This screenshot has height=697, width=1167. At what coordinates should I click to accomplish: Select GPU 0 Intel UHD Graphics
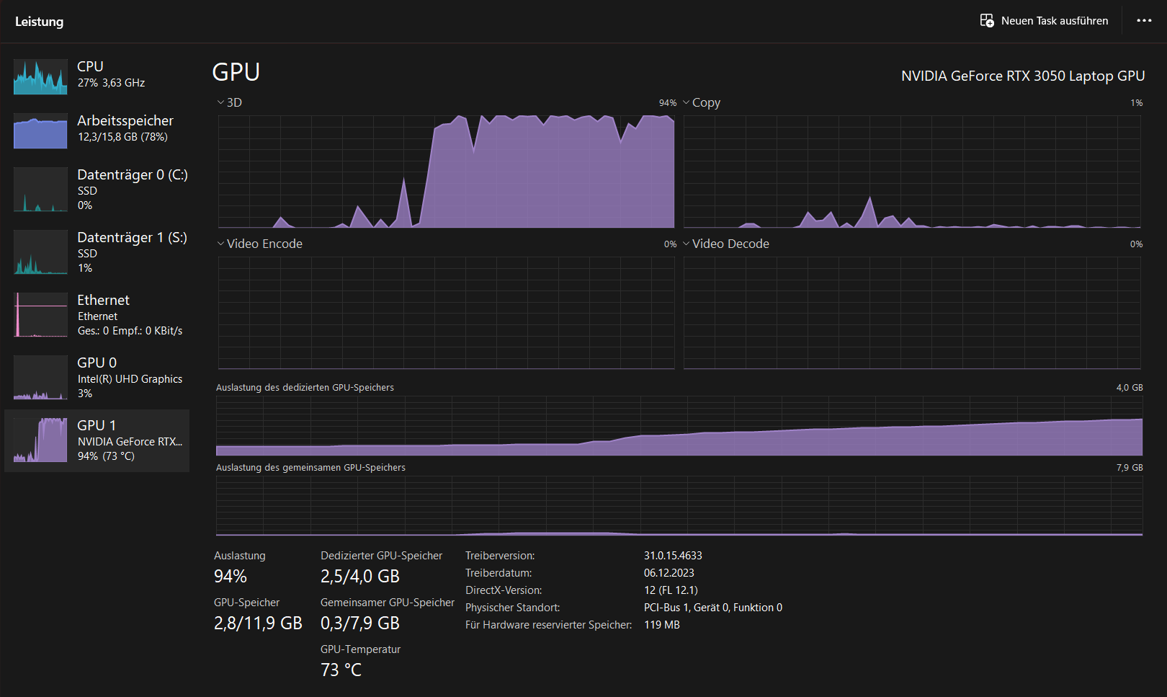click(97, 378)
